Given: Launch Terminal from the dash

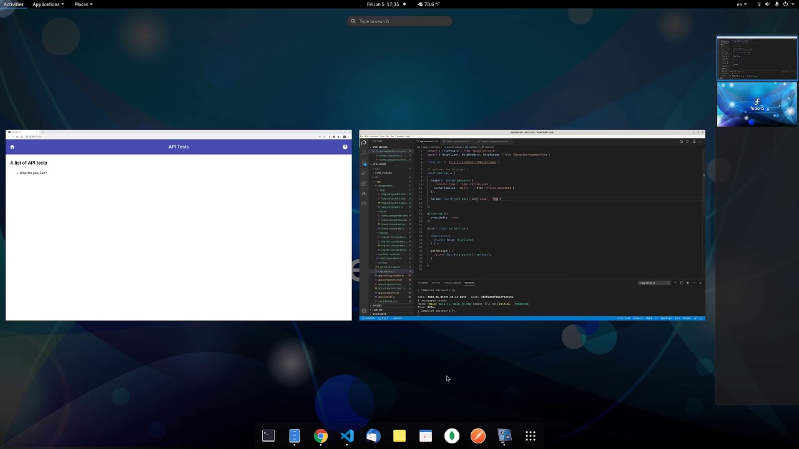Looking at the screenshot, I should tap(268, 436).
